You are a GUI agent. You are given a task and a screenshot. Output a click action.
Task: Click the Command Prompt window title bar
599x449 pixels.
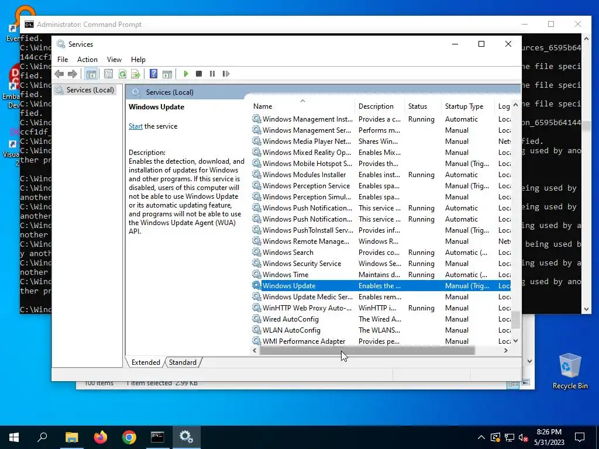[x=267, y=25]
